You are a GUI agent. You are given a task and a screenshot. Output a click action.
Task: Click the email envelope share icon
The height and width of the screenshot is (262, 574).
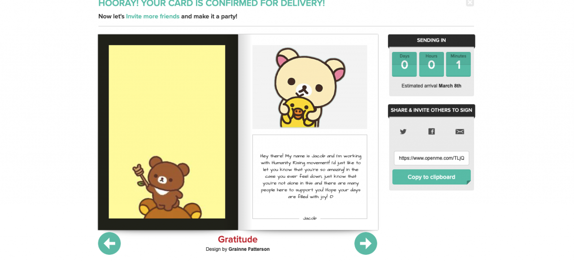(460, 132)
